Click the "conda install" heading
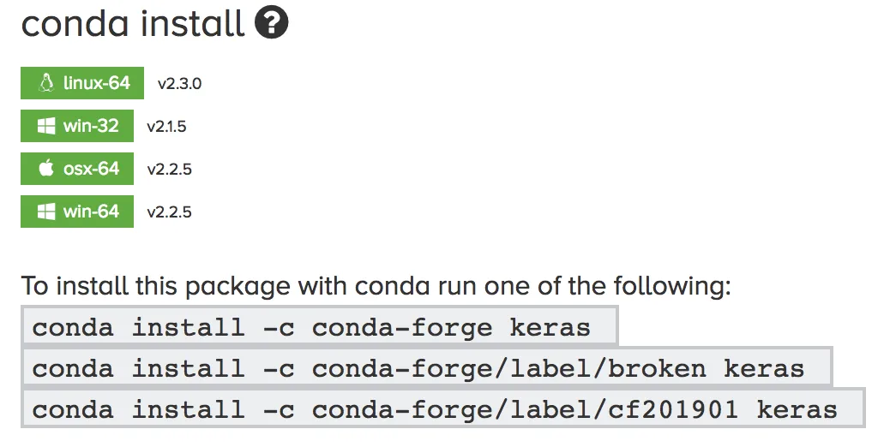890x447 pixels. point(134,23)
